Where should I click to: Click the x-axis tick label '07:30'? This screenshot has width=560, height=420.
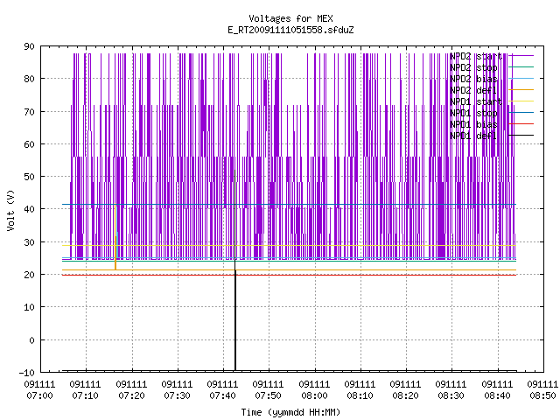[x=177, y=395]
